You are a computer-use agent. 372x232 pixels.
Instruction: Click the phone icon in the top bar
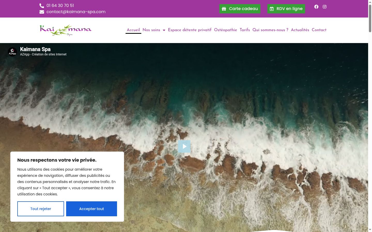click(42, 5)
